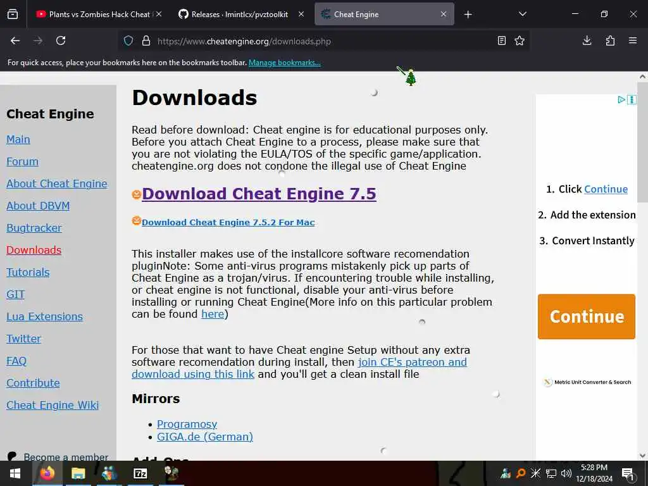648x486 pixels.
Task: Open the GIT sidebar link
Action: (x=15, y=294)
